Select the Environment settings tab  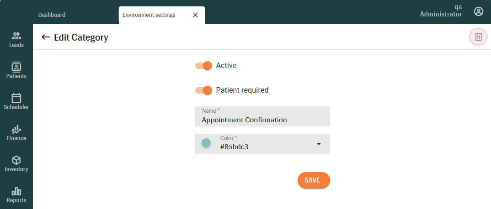coord(149,15)
